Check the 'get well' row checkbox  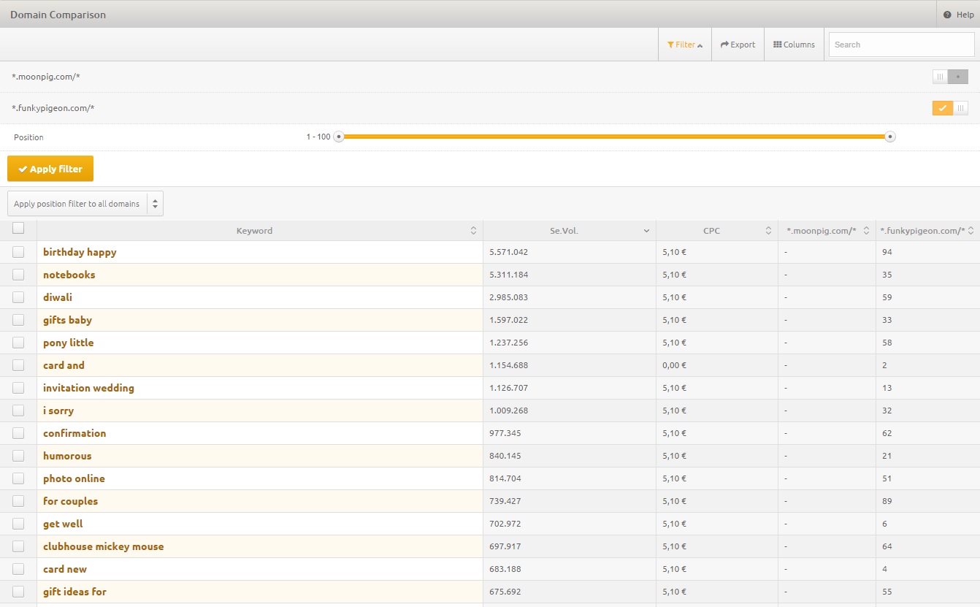(18, 524)
